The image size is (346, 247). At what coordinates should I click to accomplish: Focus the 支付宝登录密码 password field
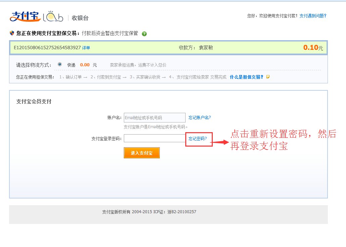pyautogui.click(x=155, y=138)
